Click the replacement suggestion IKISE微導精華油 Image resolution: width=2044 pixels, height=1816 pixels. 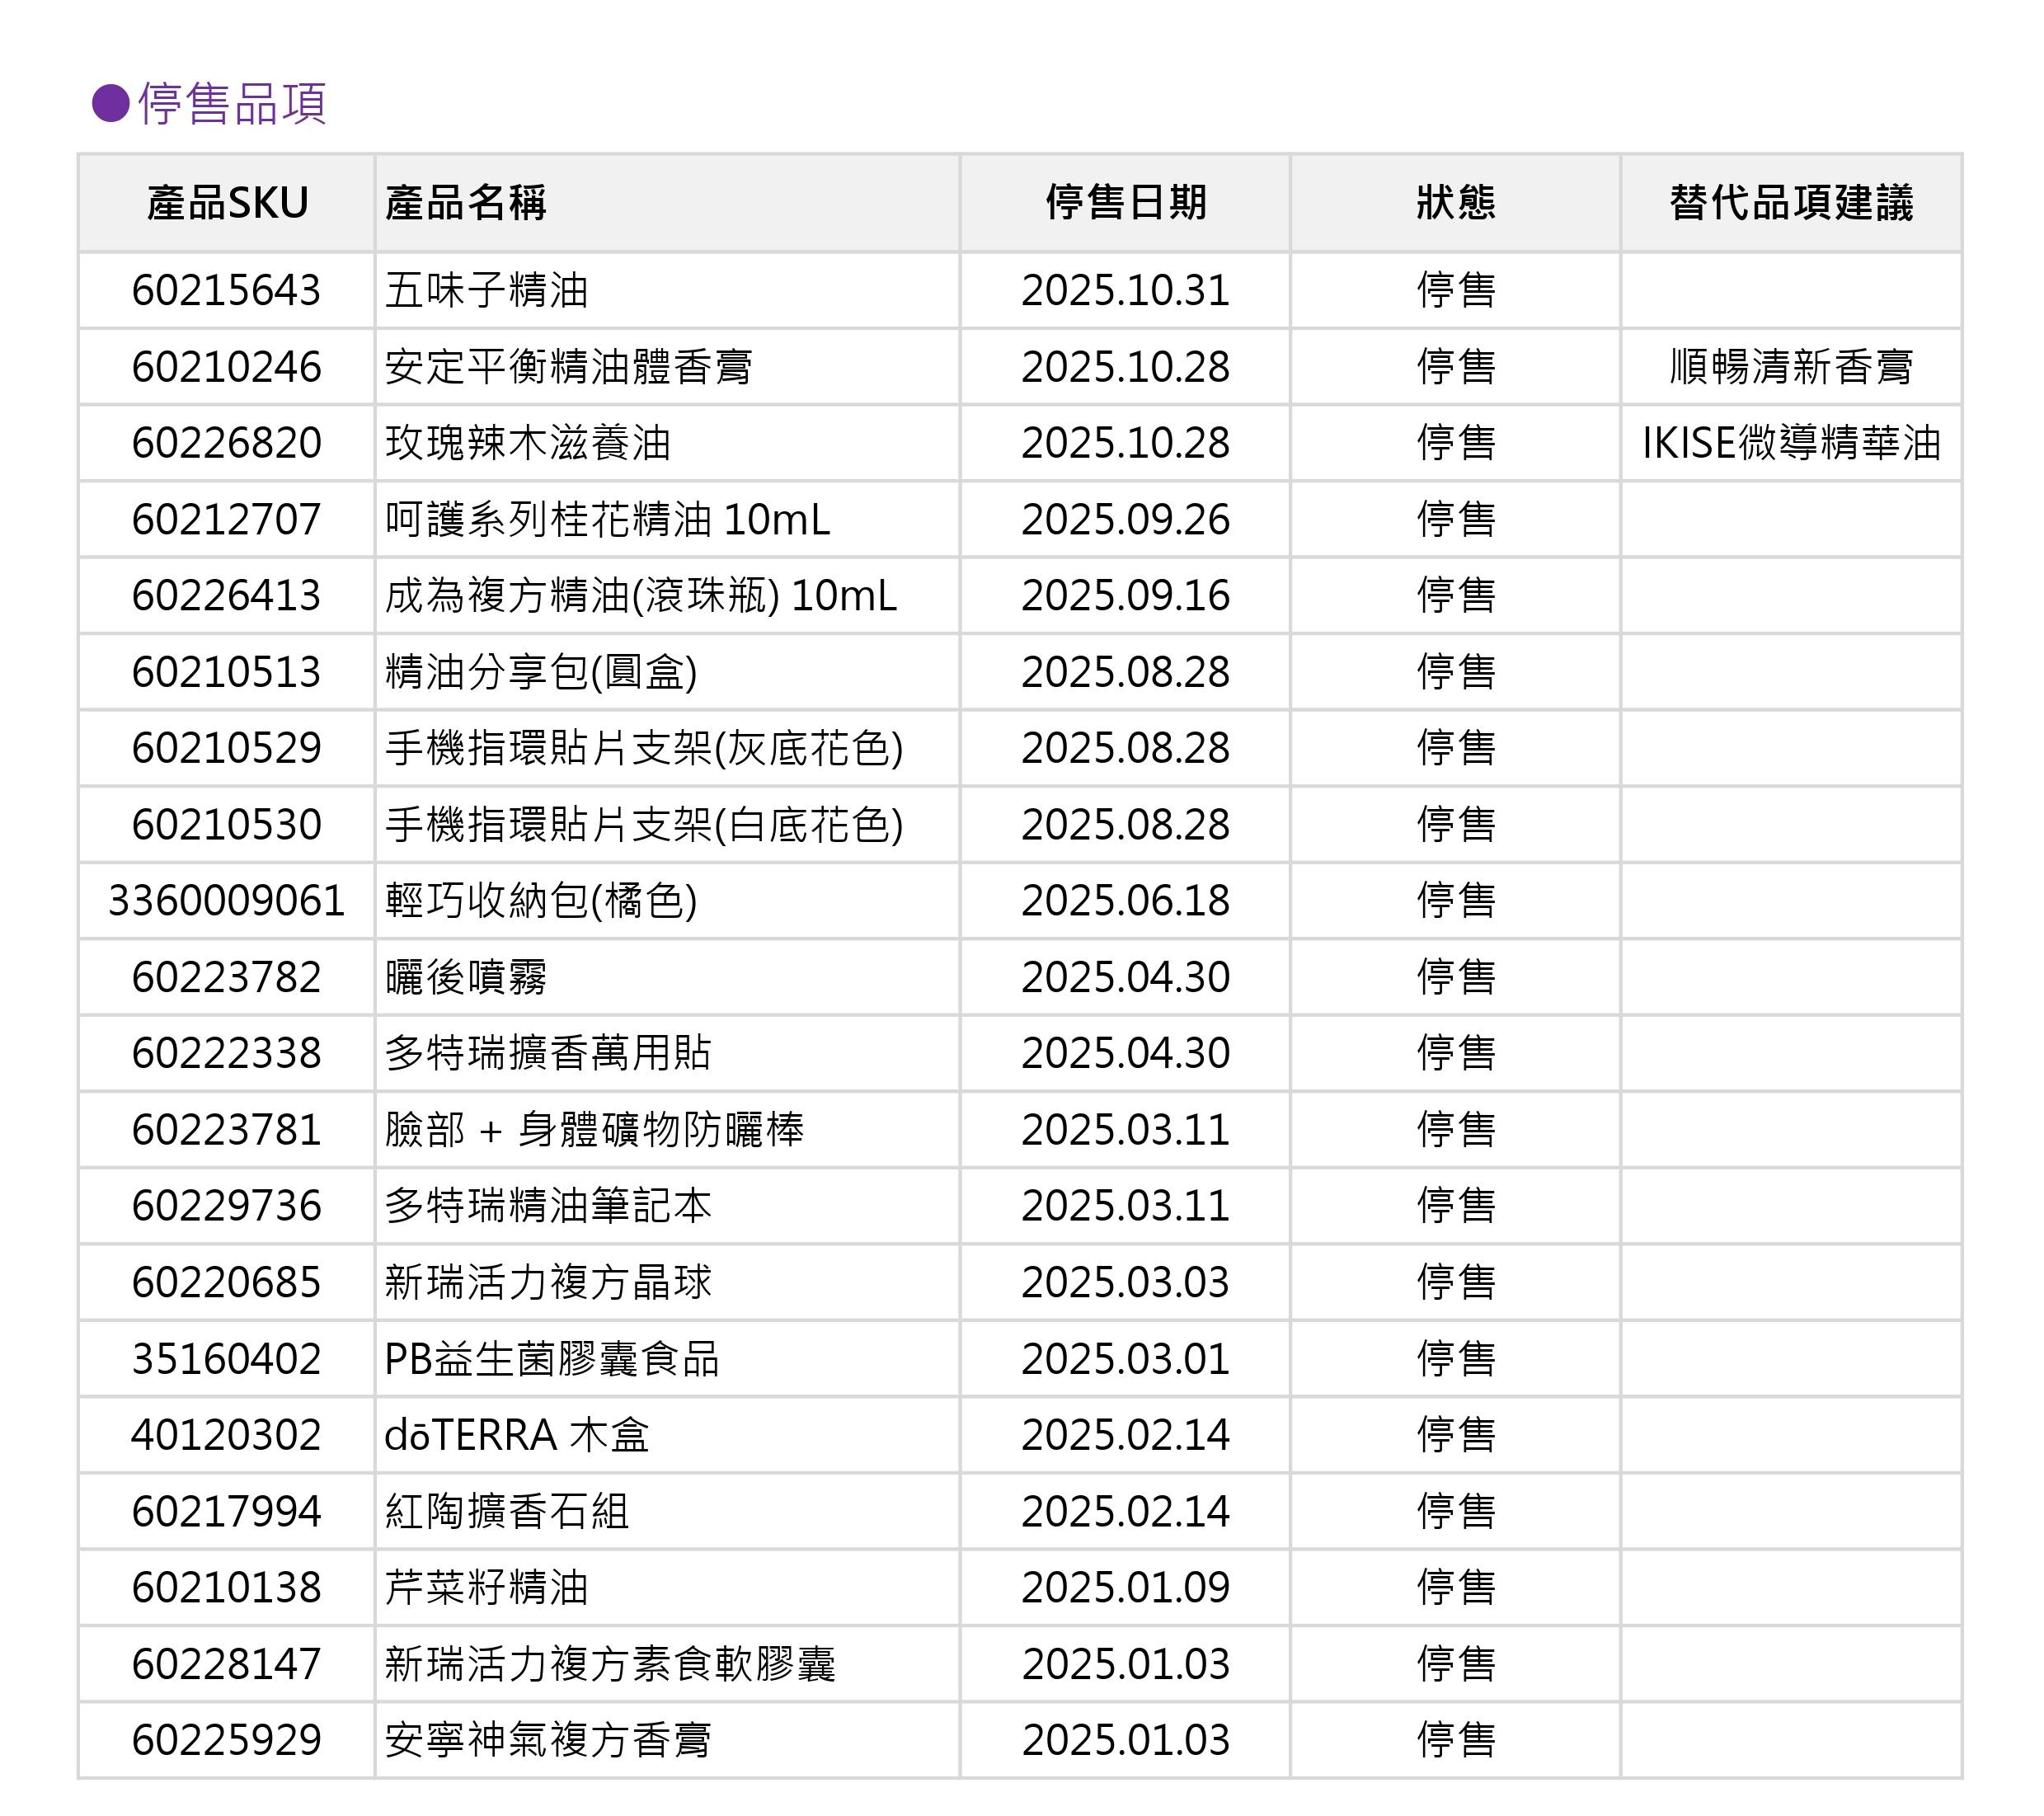click(x=1790, y=443)
